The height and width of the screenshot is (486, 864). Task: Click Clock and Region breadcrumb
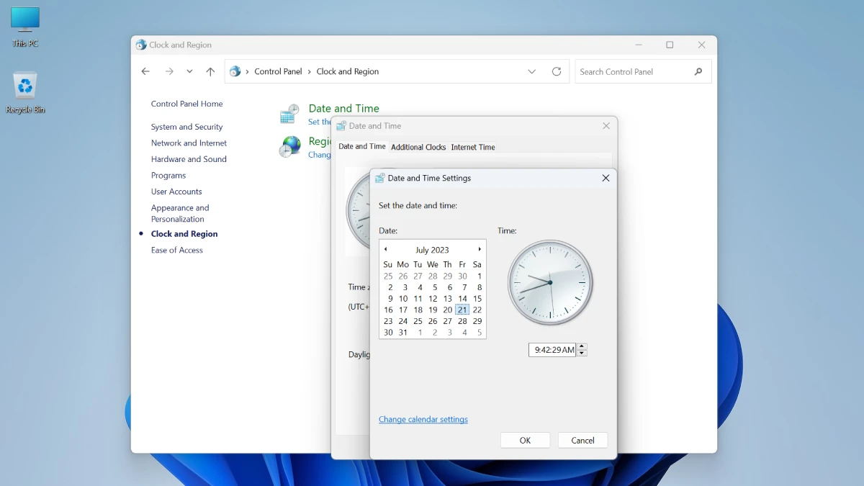[348, 71]
